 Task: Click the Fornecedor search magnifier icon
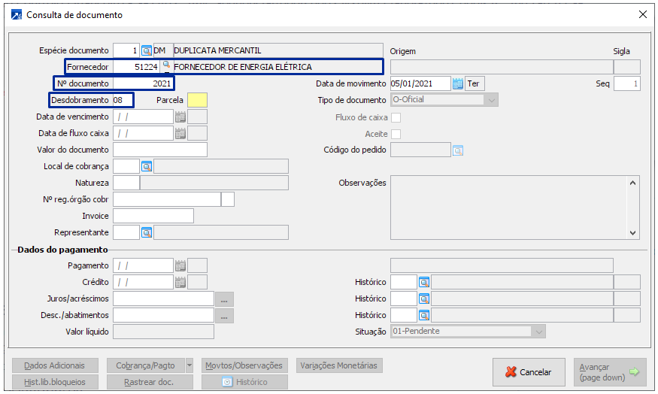point(165,67)
